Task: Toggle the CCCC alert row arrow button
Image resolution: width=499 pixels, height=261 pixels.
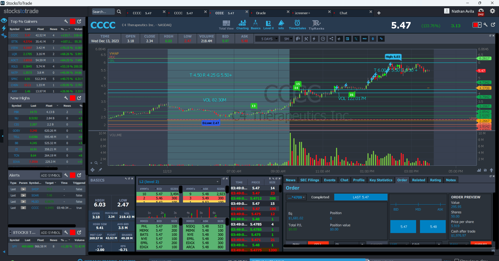Action: (23, 208)
